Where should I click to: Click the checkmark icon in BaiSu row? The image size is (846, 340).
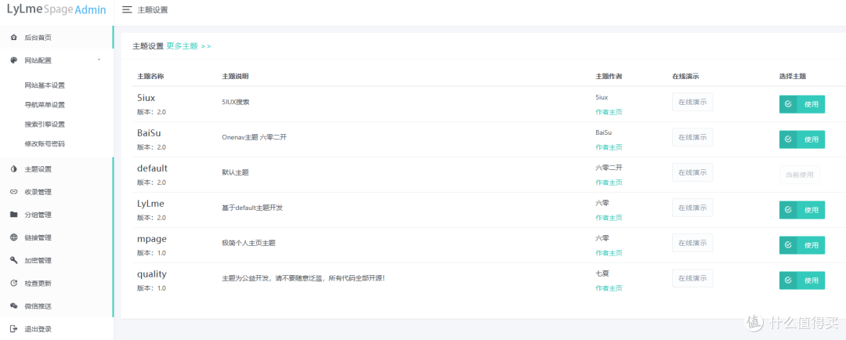(x=788, y=139)
